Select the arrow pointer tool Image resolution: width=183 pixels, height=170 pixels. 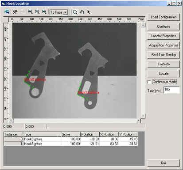pyautogui.click(x=89, y=12)
